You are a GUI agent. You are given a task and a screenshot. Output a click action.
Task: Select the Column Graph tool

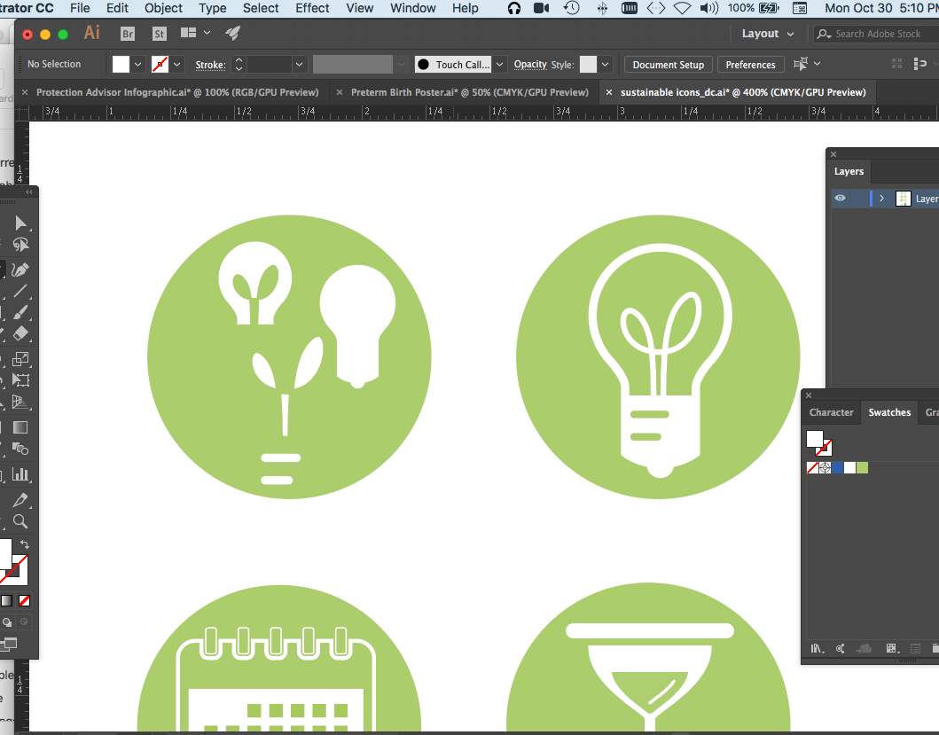(20, 473)
